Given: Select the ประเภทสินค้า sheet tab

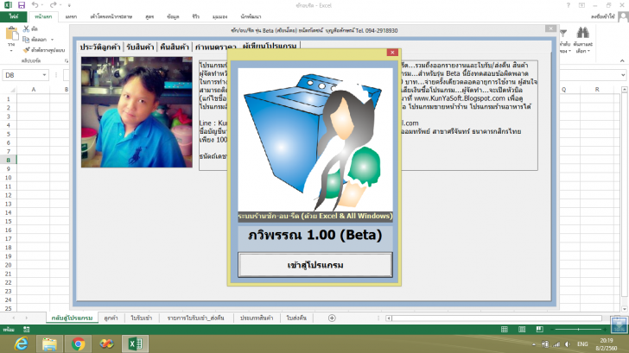Looking at the screenshot, I should tap(257, 318).
